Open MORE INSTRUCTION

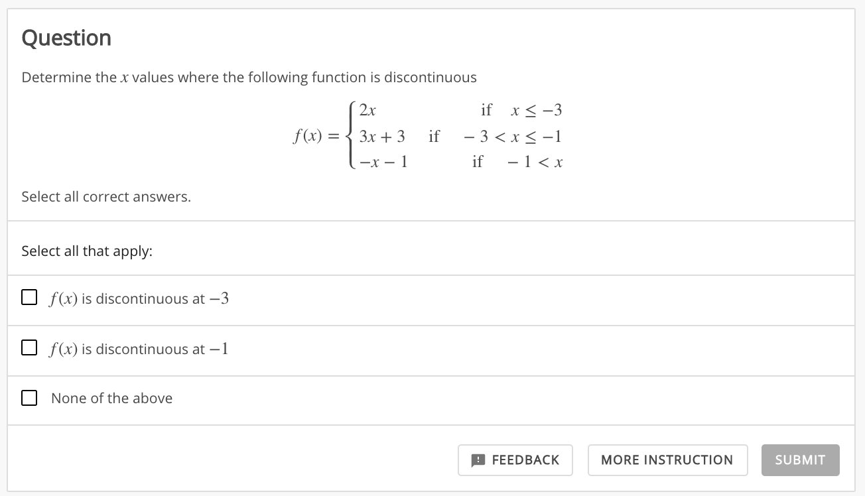coord(667,460)
